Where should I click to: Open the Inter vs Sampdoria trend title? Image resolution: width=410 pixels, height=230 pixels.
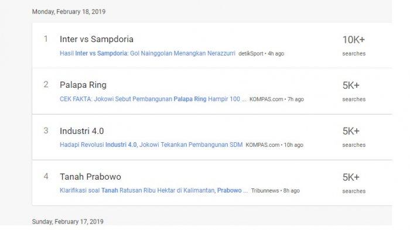coord(97,39)
